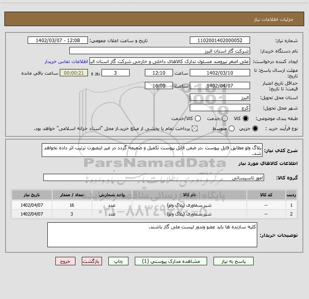This screenshot has height=299, width=309.
Task: Click the delivery city field کرج
Action: click(x=220, y=108)
